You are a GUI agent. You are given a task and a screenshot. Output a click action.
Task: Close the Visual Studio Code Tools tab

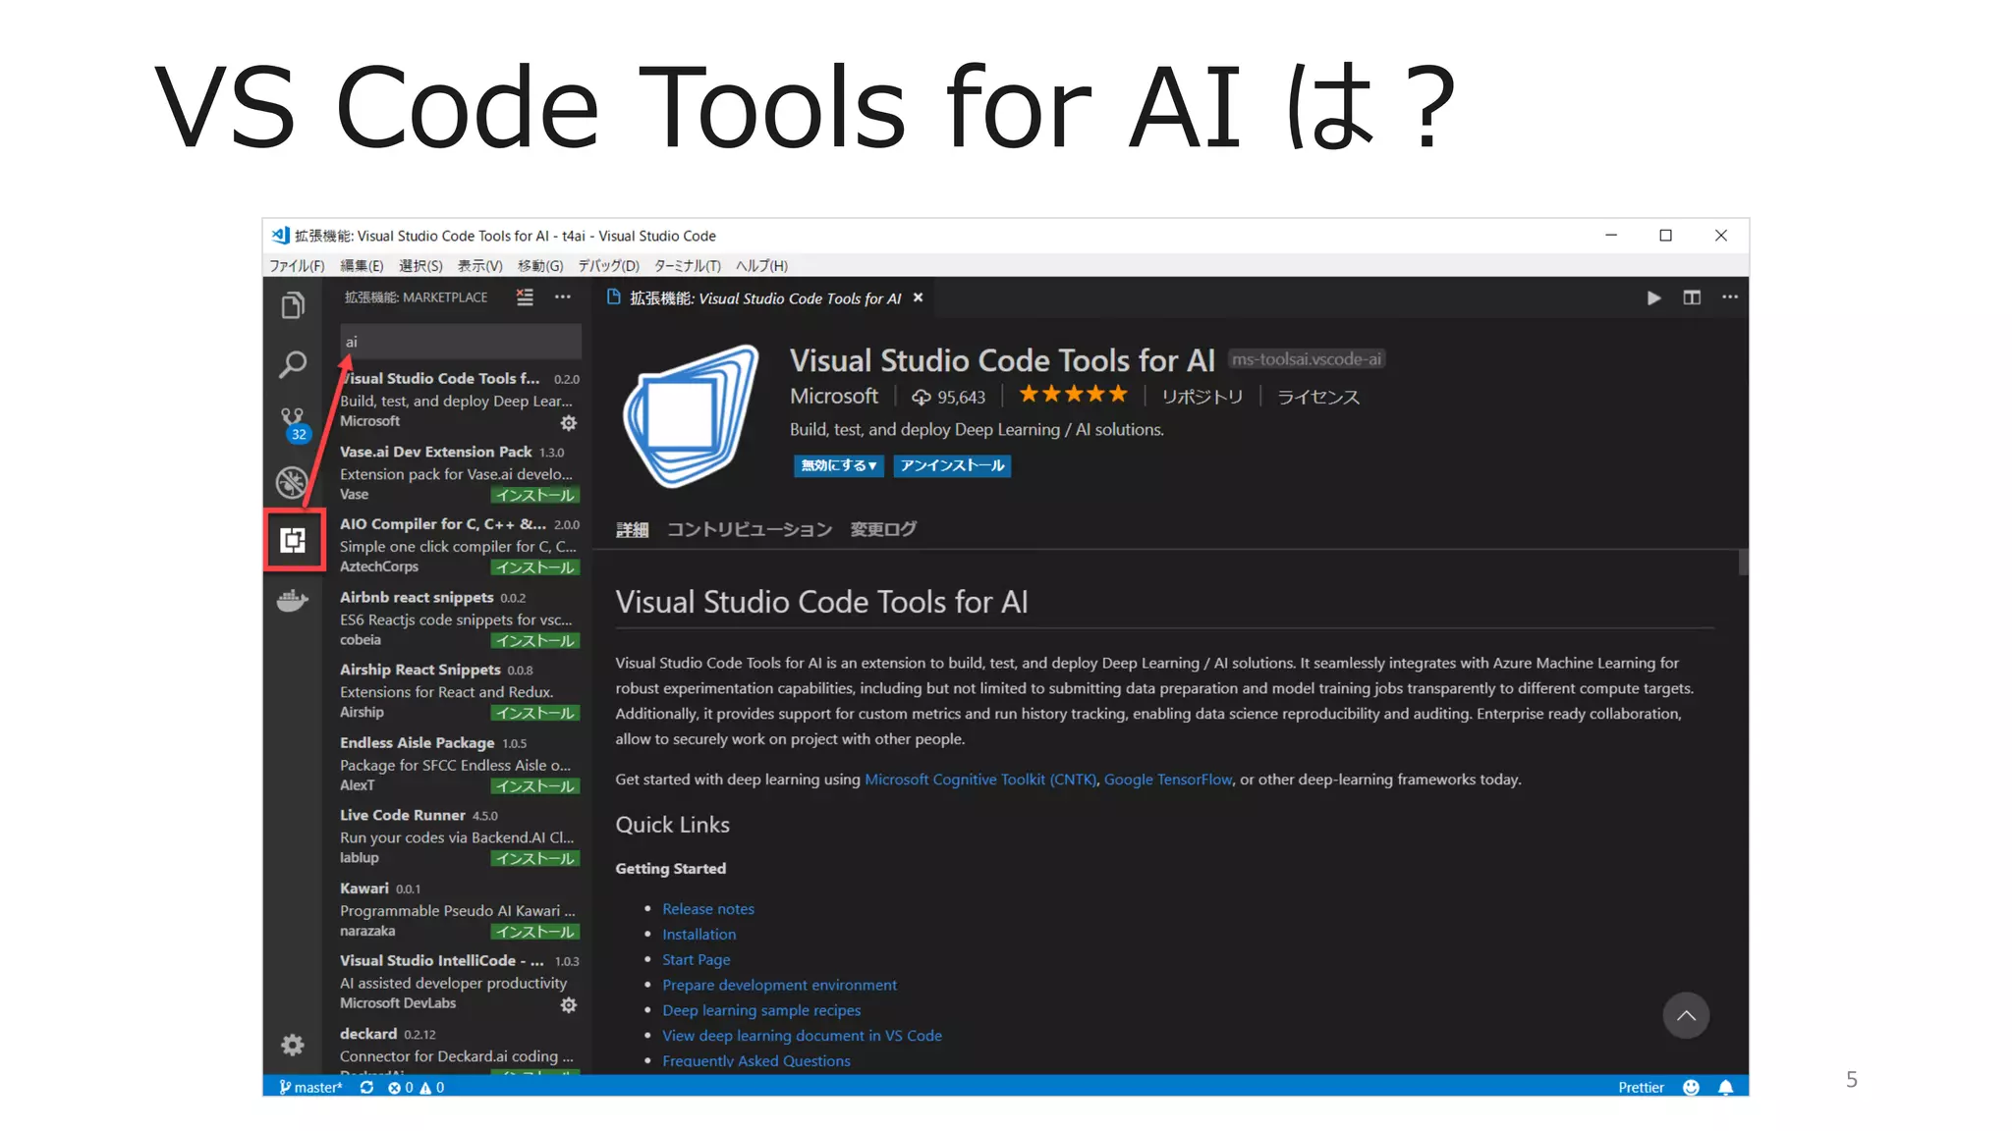coord(919,297)
